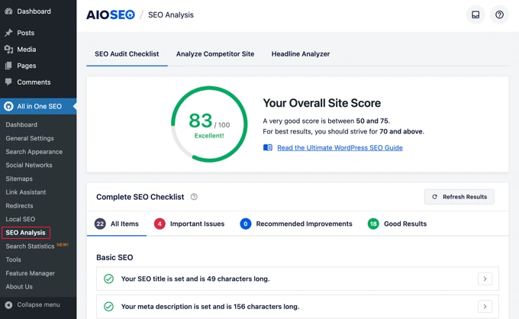Click the Dashboard gauge icon in sidebar
Screen dimensions: 519x319
click(8, 11)
